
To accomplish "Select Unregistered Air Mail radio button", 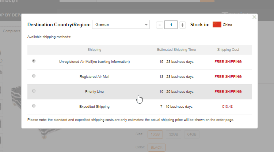I will tap(34, 61).
